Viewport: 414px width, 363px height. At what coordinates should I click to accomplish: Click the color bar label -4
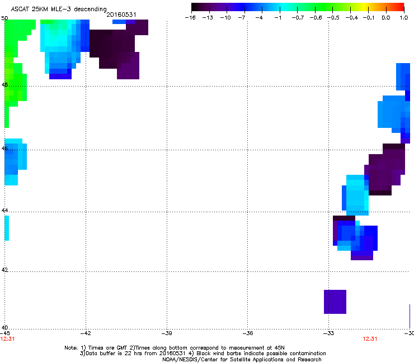[259, 18]
